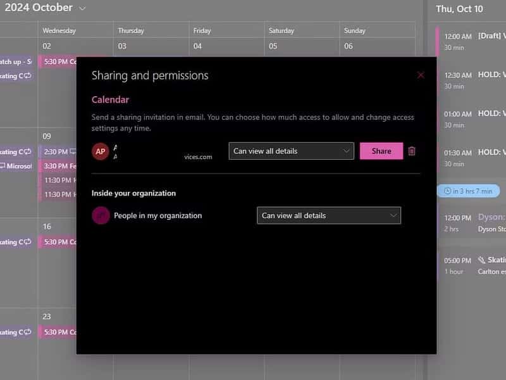506x380 pixels.
Task: Click the pencil icon on the Skating event
Action: pyautogui.click(x=482, y=260)
